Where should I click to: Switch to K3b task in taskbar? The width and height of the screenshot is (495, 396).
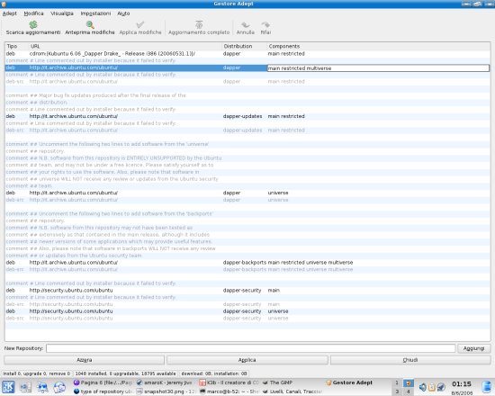(229, 382)
